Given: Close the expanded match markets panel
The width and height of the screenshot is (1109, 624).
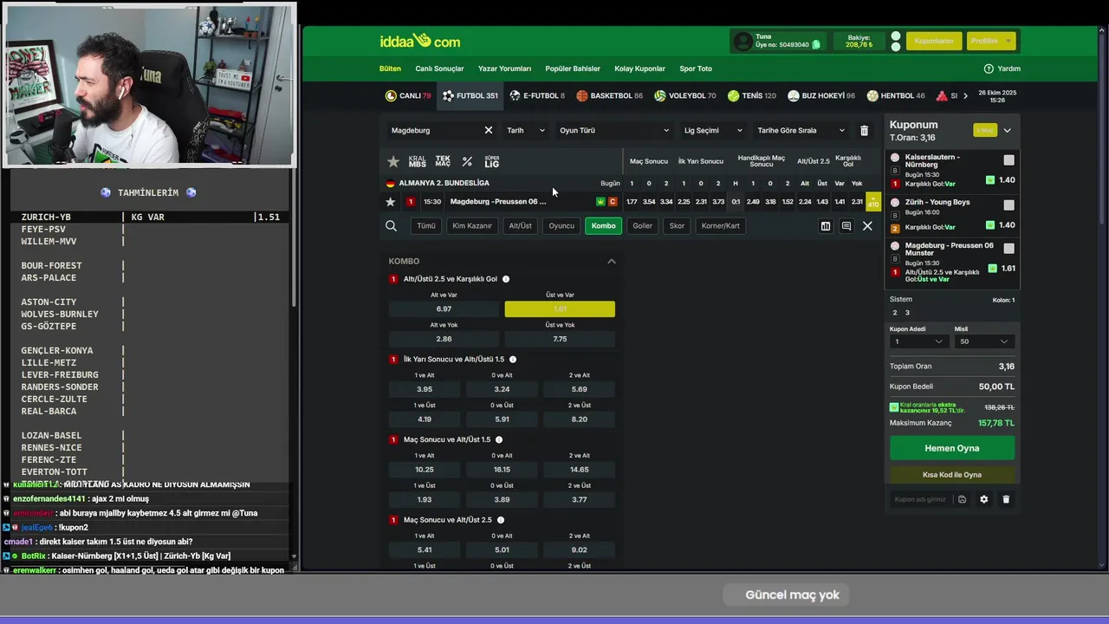Looking at the screenshot, I should (x=867, y=226).
